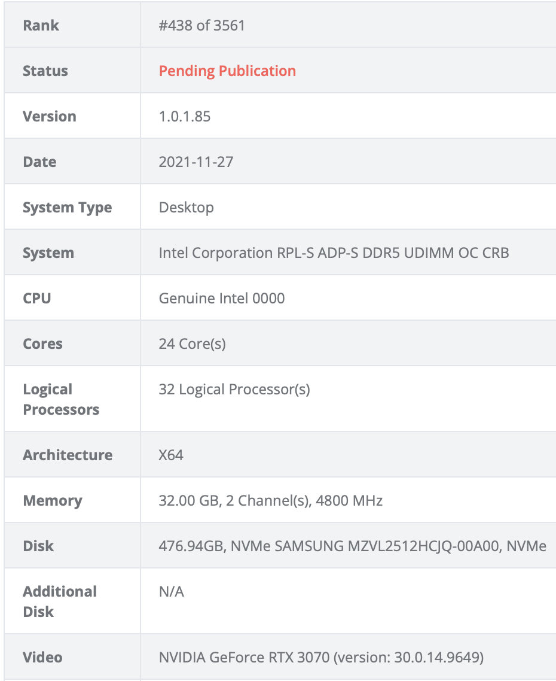Click the Samsung NVMe disk description
This screenshot has width=556, height=681.
352,546
